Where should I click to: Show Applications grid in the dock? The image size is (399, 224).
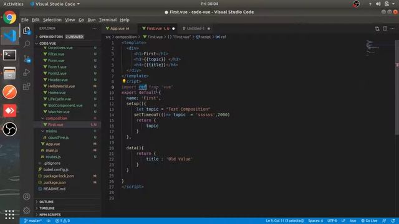click(9, 215)
